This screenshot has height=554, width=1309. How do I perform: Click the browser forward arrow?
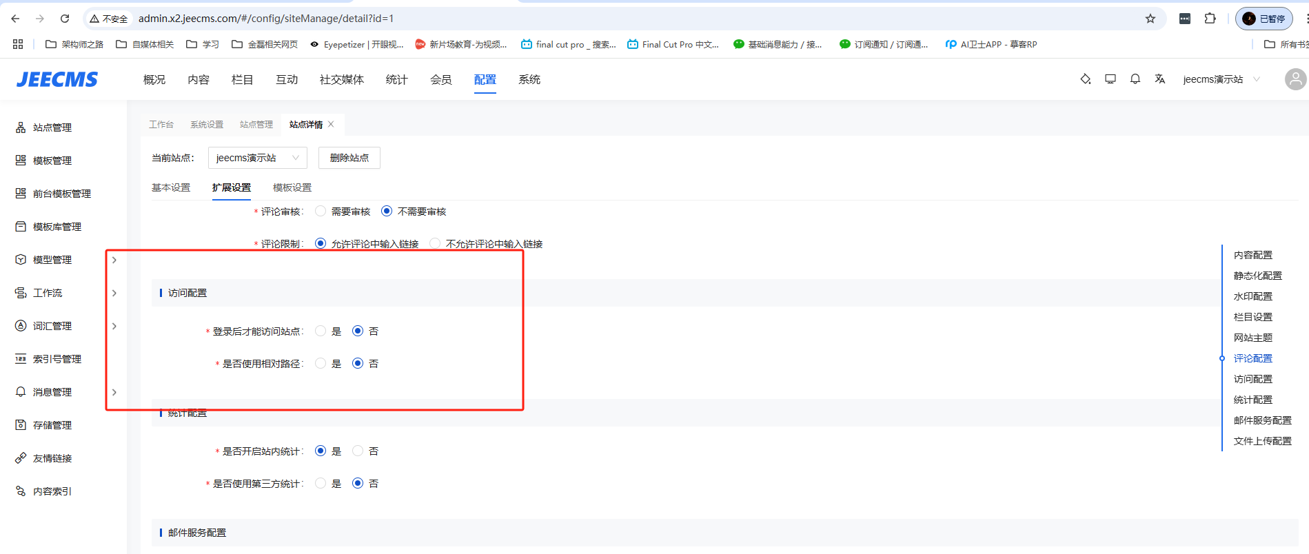point(40,19)
